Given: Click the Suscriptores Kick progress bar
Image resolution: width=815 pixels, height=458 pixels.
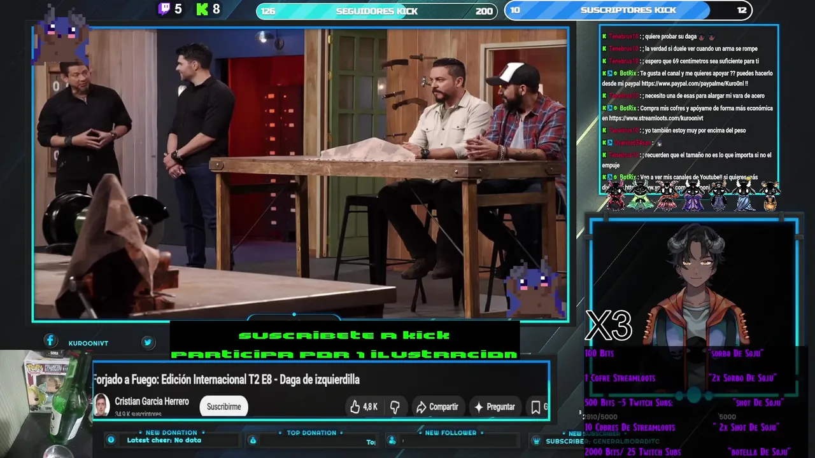Looking at the screenshot, I should (628, 10).
